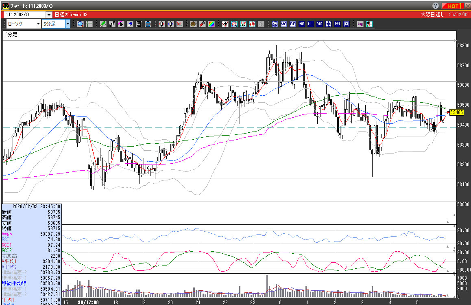Open the ローソク chart type dropdown
The image size is (471, 305).
[38, 24]
